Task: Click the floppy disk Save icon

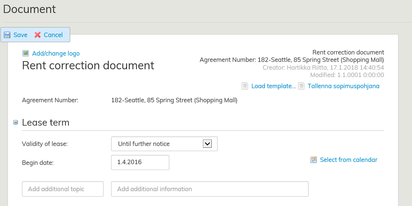Action: (7, 35)
